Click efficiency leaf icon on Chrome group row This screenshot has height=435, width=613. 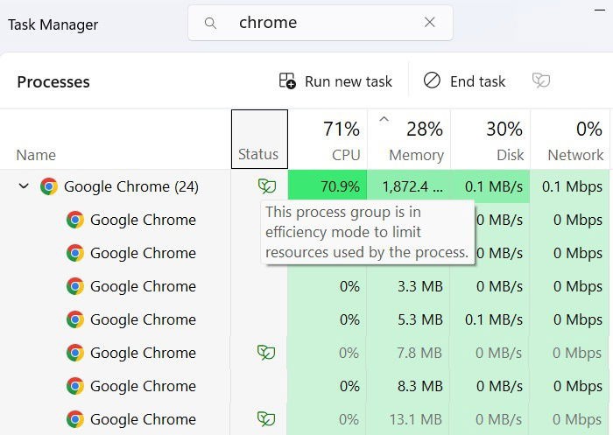click(267, 186)
